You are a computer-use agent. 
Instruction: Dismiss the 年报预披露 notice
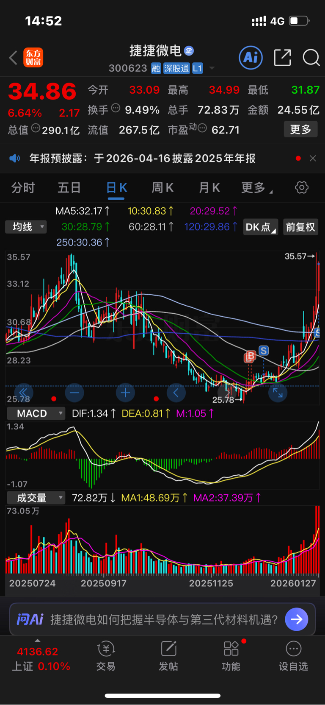pyautogui.click(x=313, y=159)
